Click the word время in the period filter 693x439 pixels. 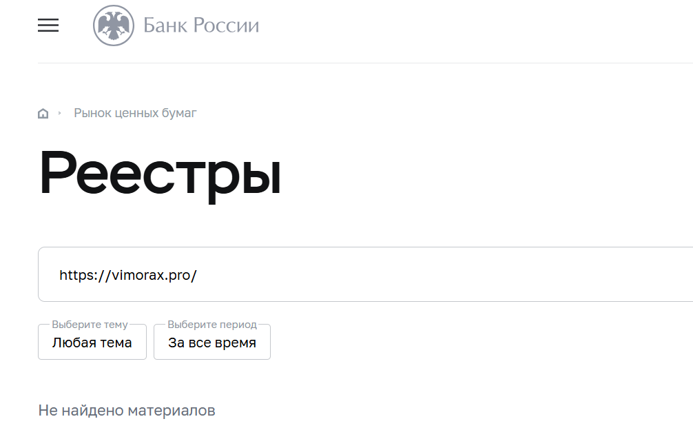pyautogui.click(x=233, y=343)
